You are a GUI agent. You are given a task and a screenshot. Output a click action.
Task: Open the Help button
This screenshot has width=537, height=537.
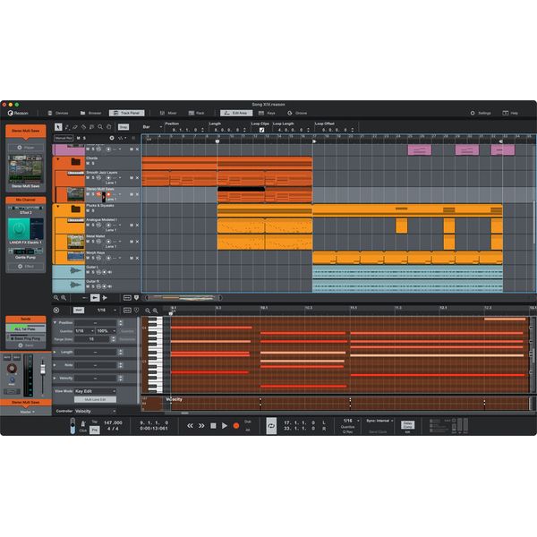click(510, 113)
